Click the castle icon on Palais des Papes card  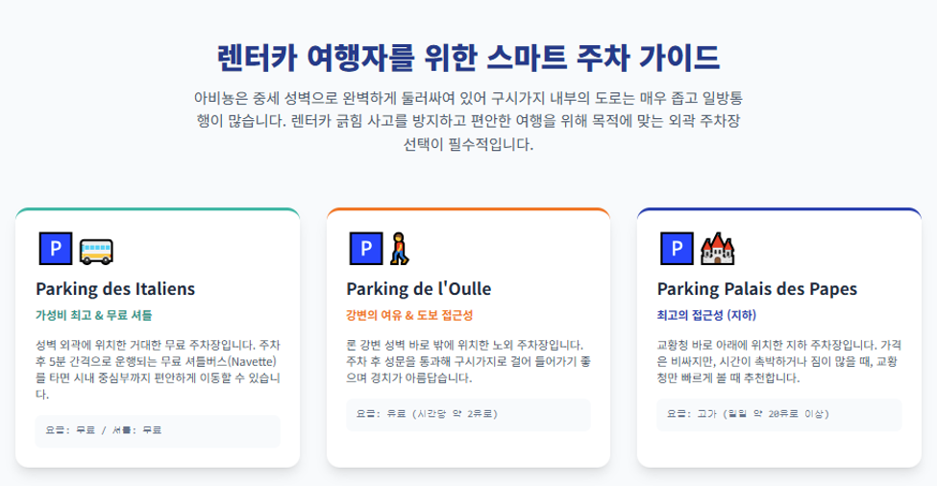pos(718,249)
